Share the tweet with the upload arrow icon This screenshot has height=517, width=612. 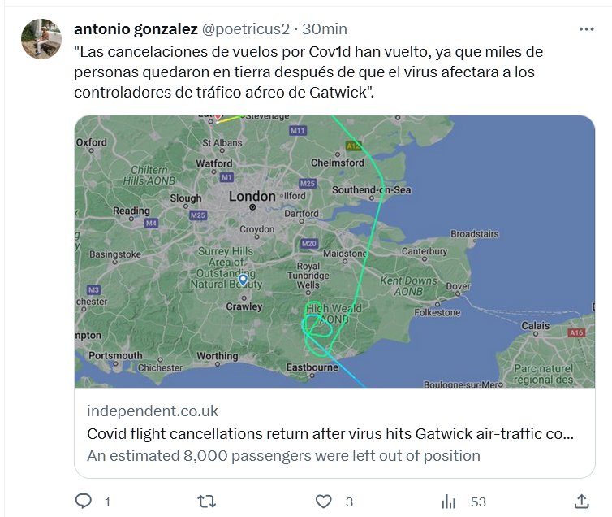581,500
